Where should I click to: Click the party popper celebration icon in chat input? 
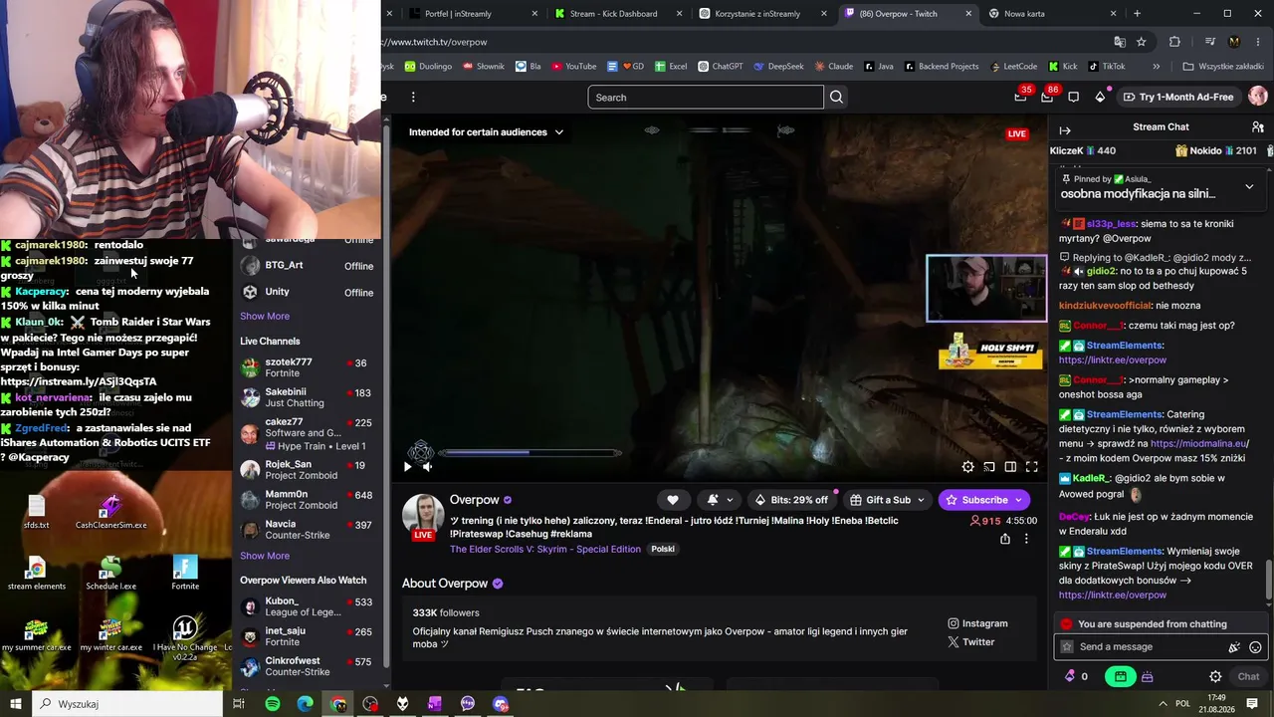point(1234,646)
